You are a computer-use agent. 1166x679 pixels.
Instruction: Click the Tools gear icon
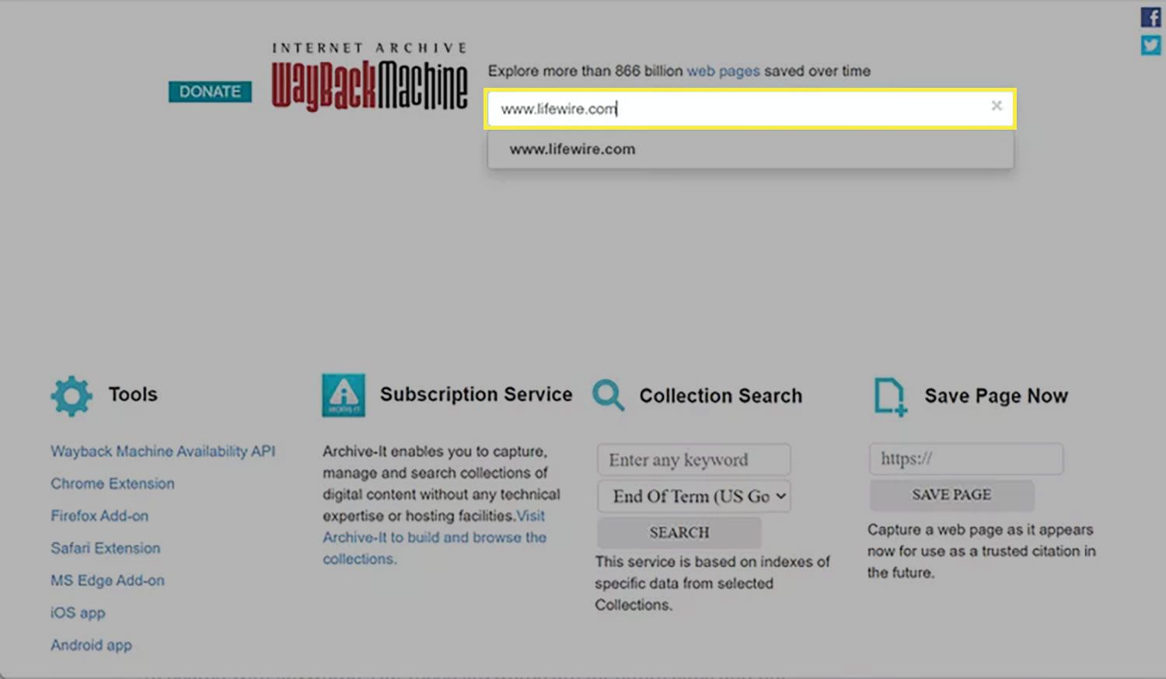pos(72,395)
